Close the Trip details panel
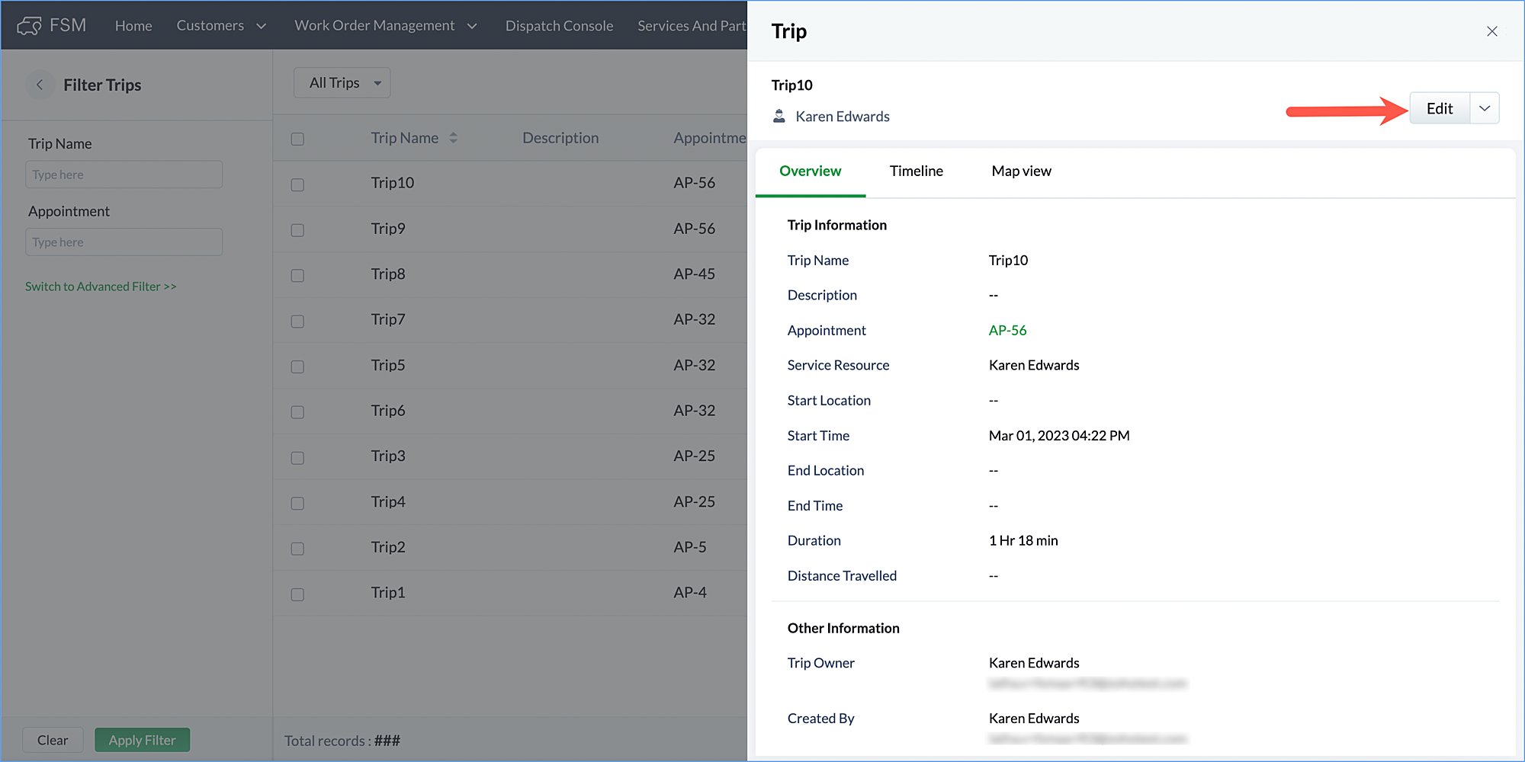1525x762 pixels. [1491, 31]
